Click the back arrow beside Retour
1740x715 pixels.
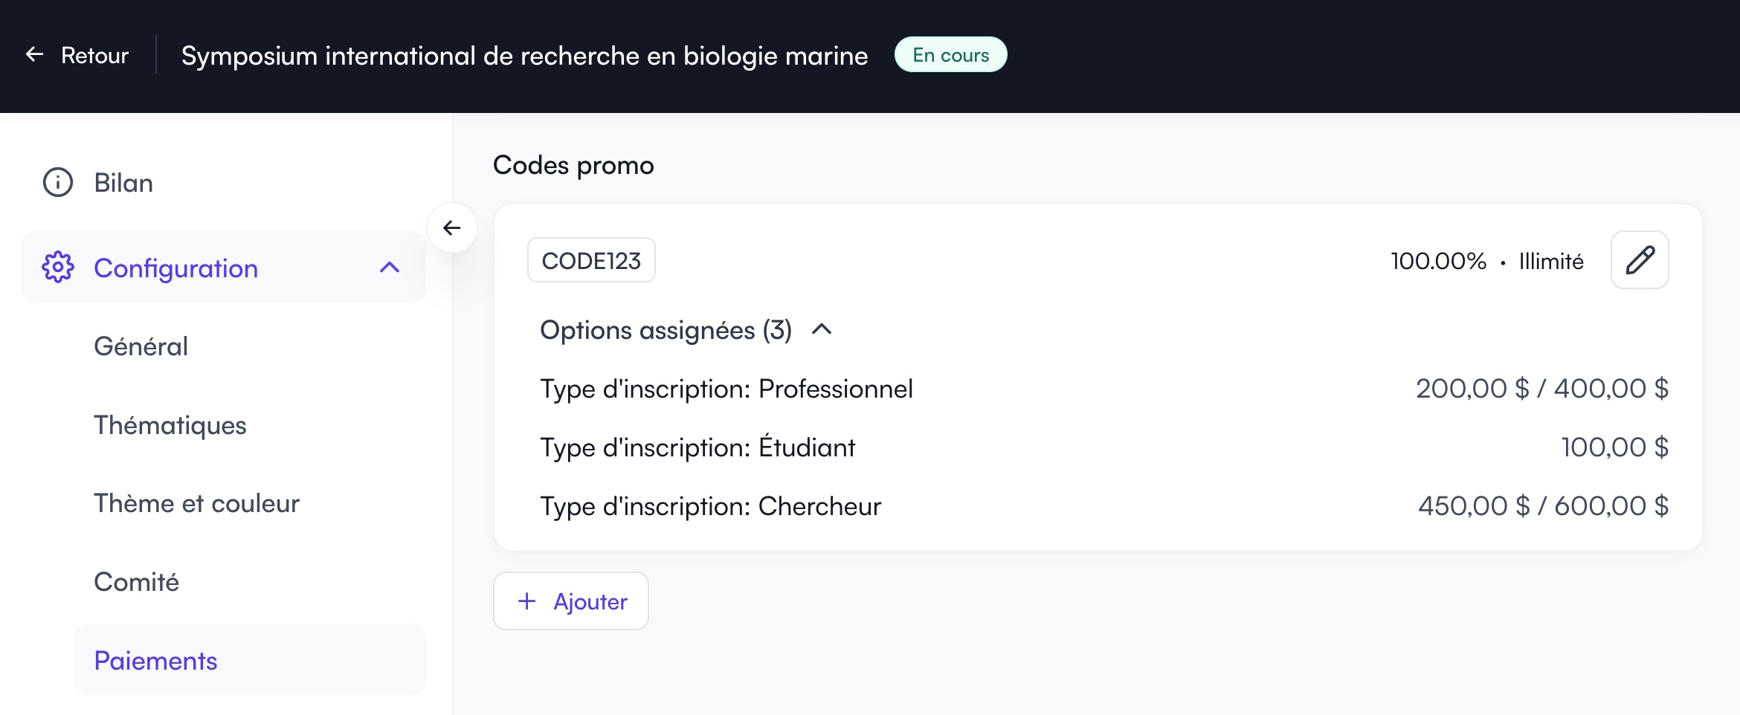33,54
